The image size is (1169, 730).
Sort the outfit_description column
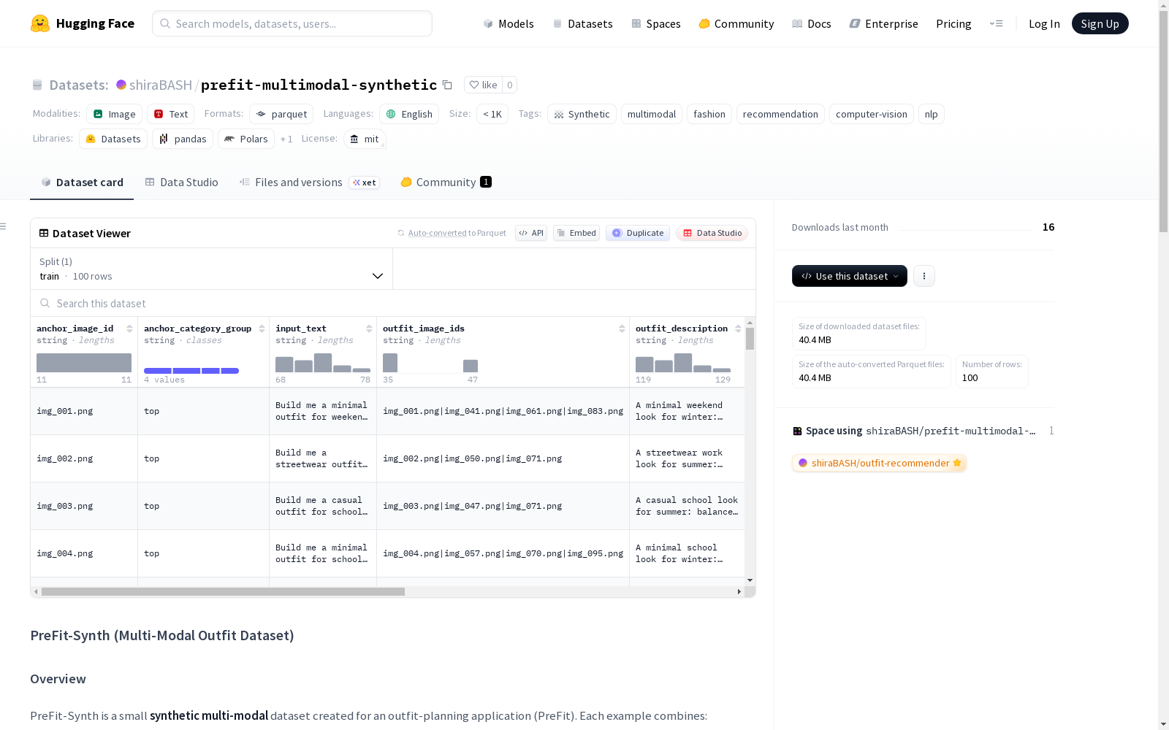point(738,328)
